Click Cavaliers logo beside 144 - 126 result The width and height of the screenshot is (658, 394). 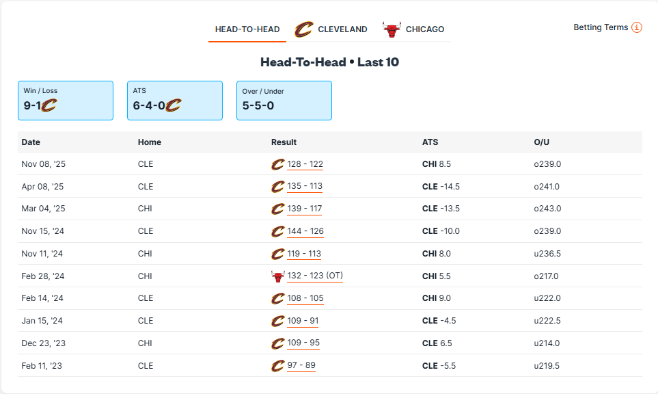pyautogui.click(x=277, y=231)
